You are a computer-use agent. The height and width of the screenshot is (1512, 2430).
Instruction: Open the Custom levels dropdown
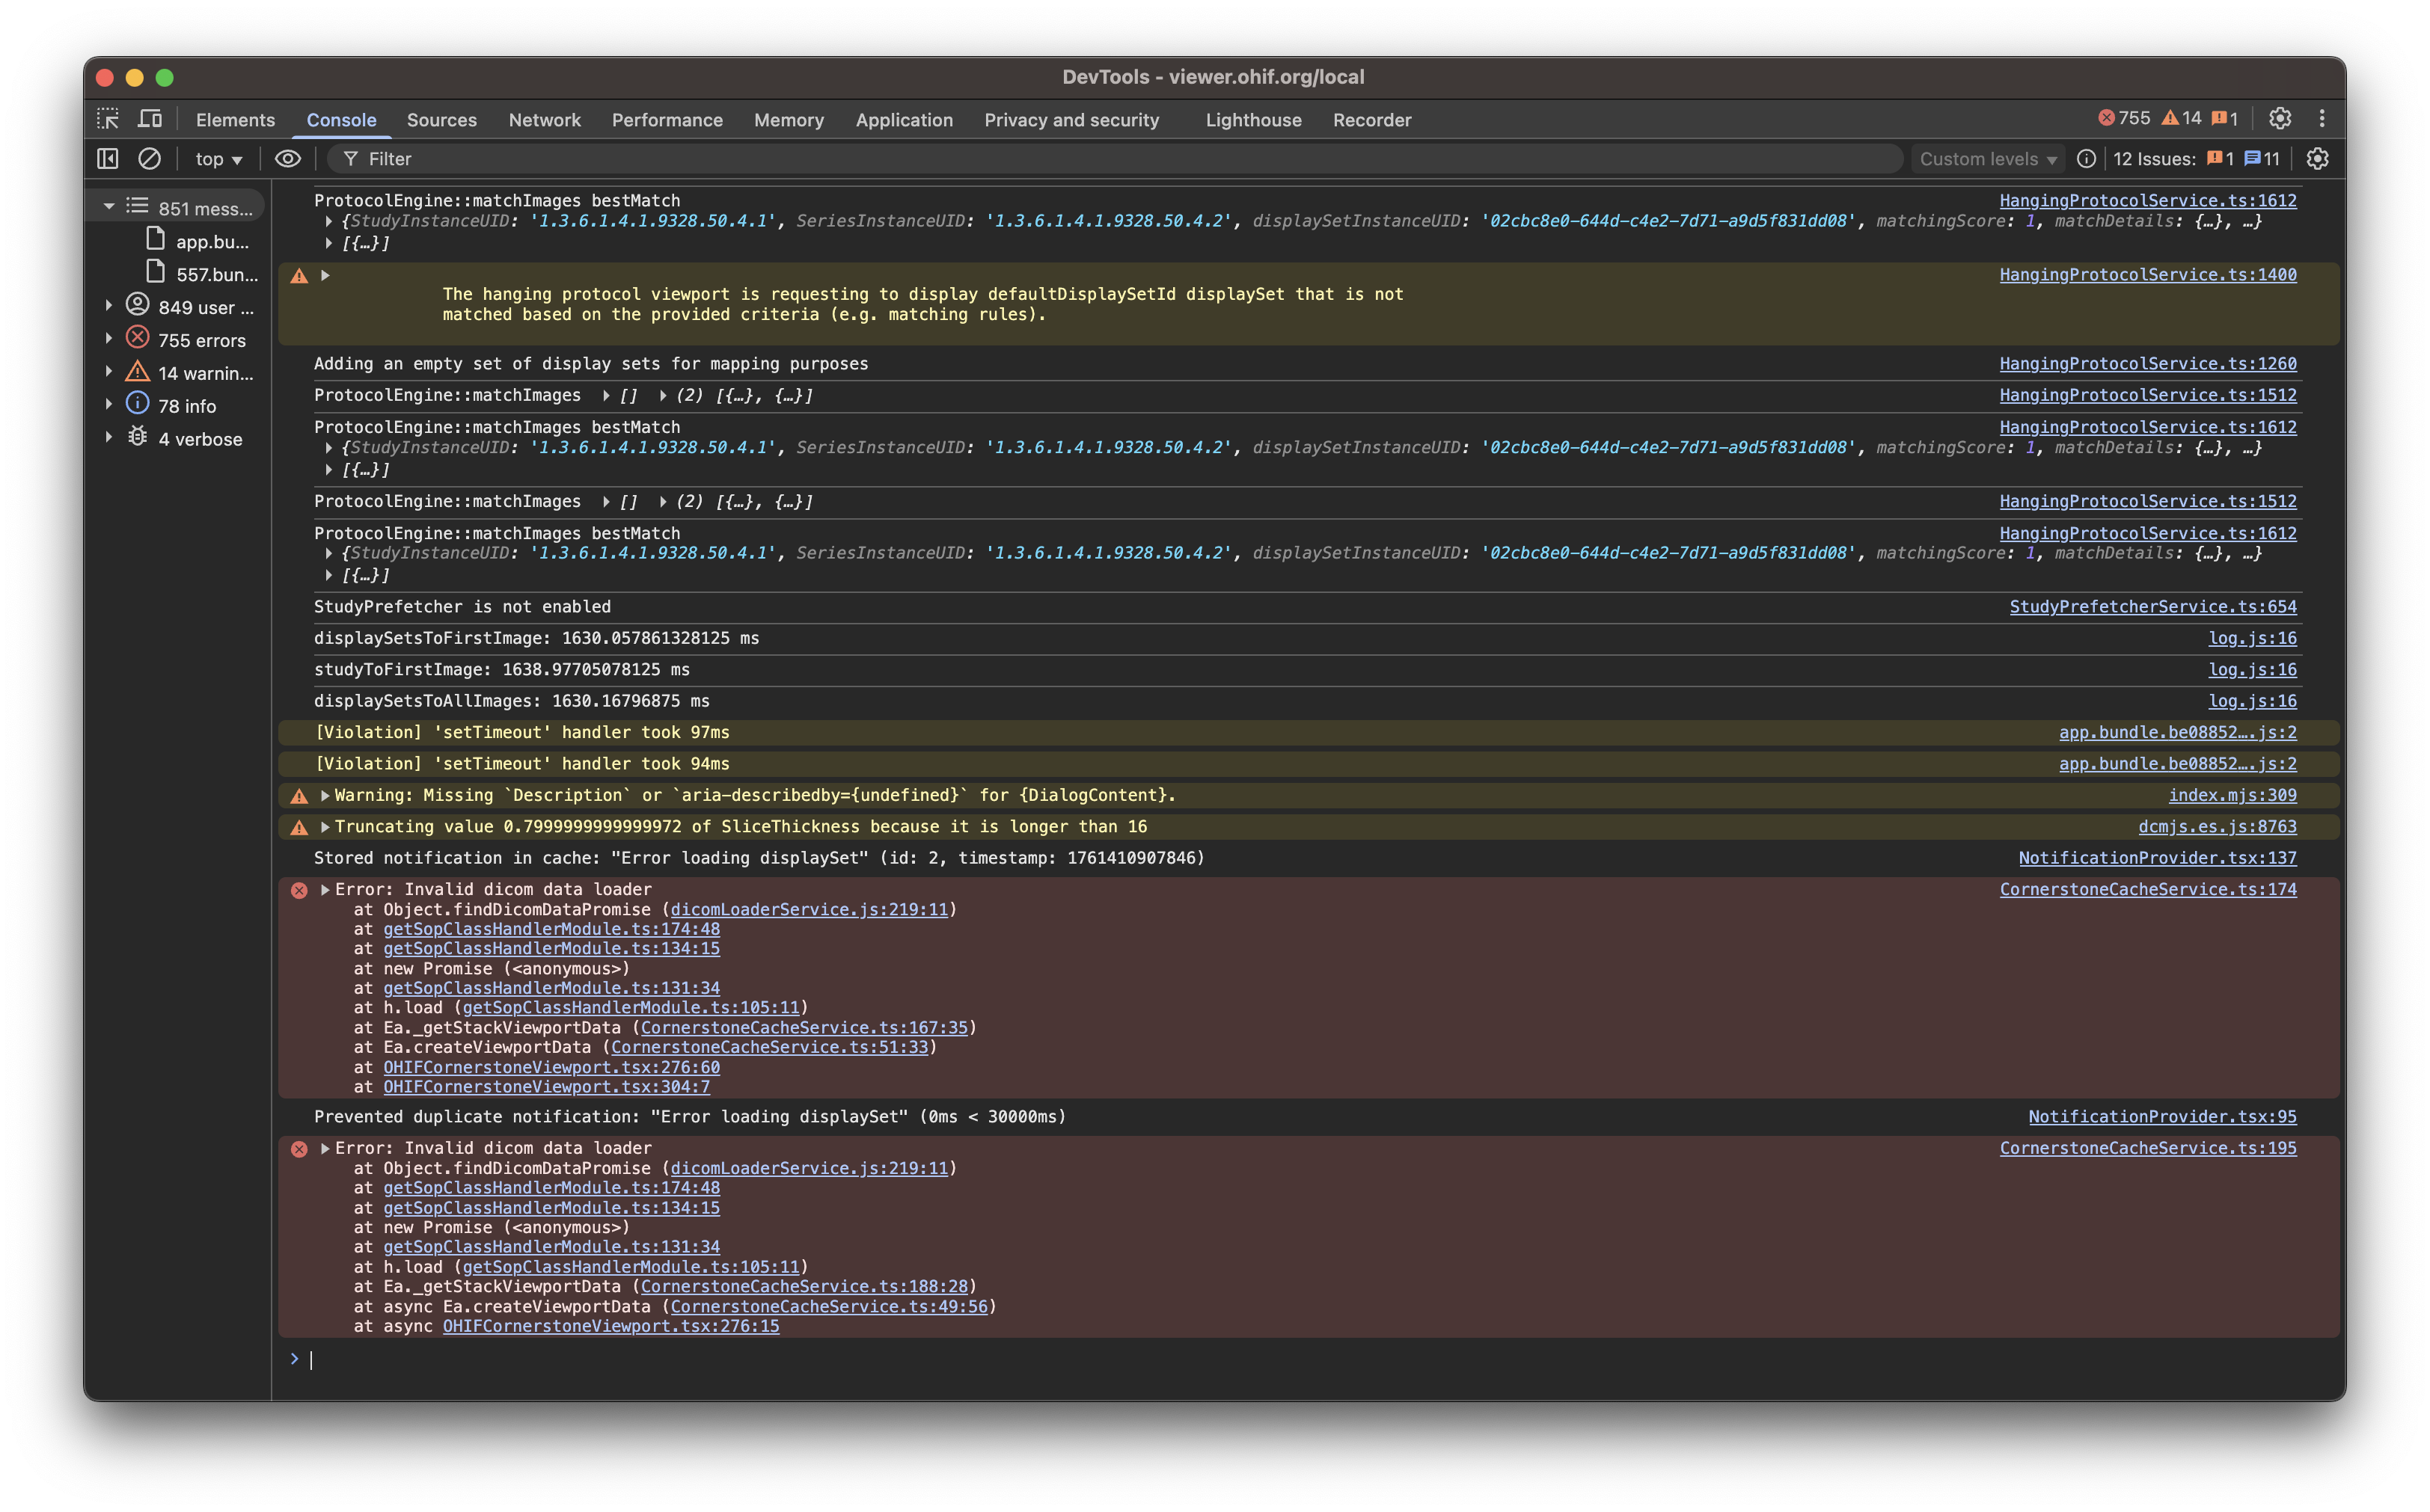1987,159
